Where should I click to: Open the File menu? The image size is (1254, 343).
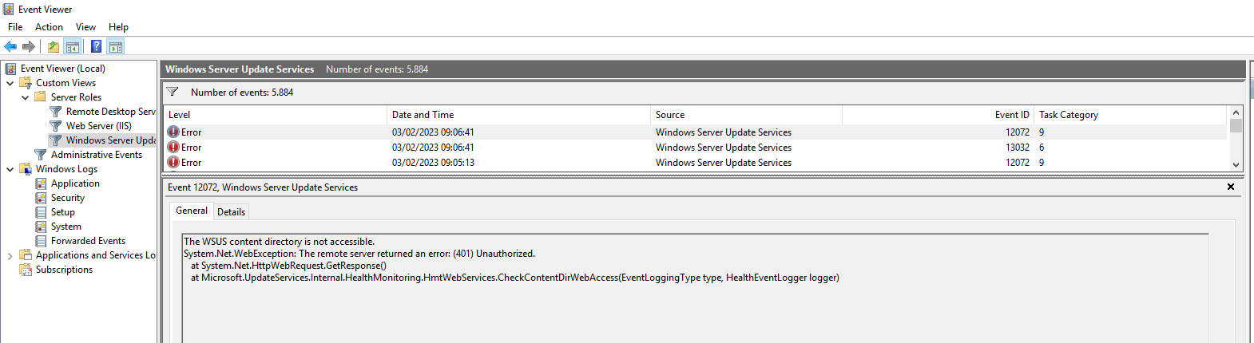(x=15, y=27)
